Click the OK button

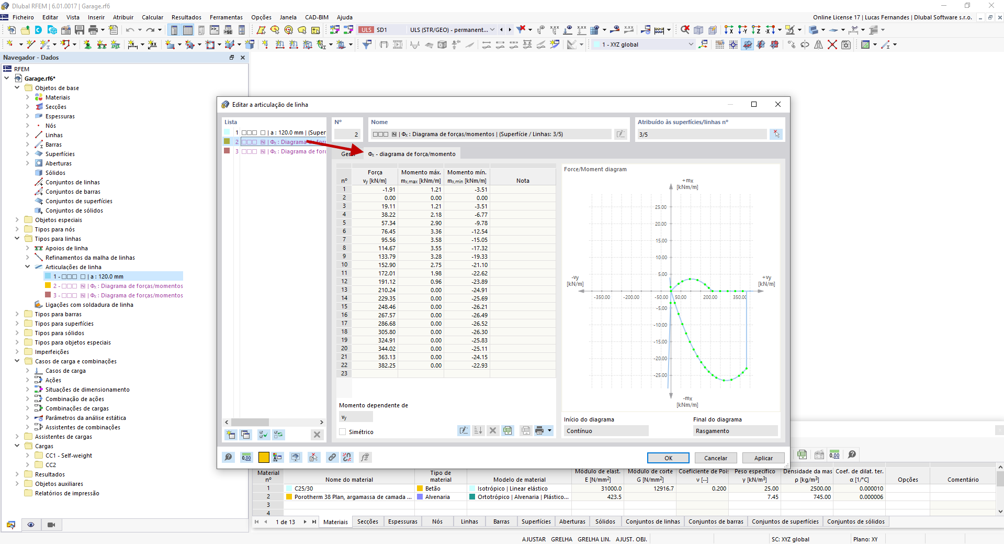tap(668, 458)
